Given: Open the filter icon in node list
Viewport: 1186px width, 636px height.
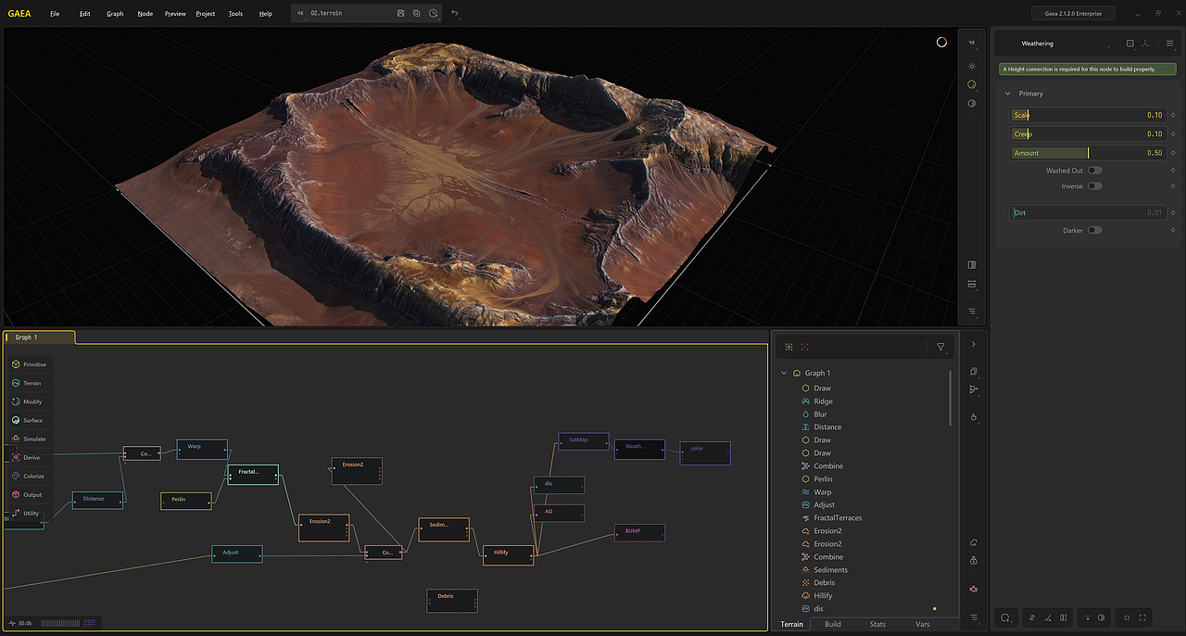Looking at the screenshot, I should (940, 348).
